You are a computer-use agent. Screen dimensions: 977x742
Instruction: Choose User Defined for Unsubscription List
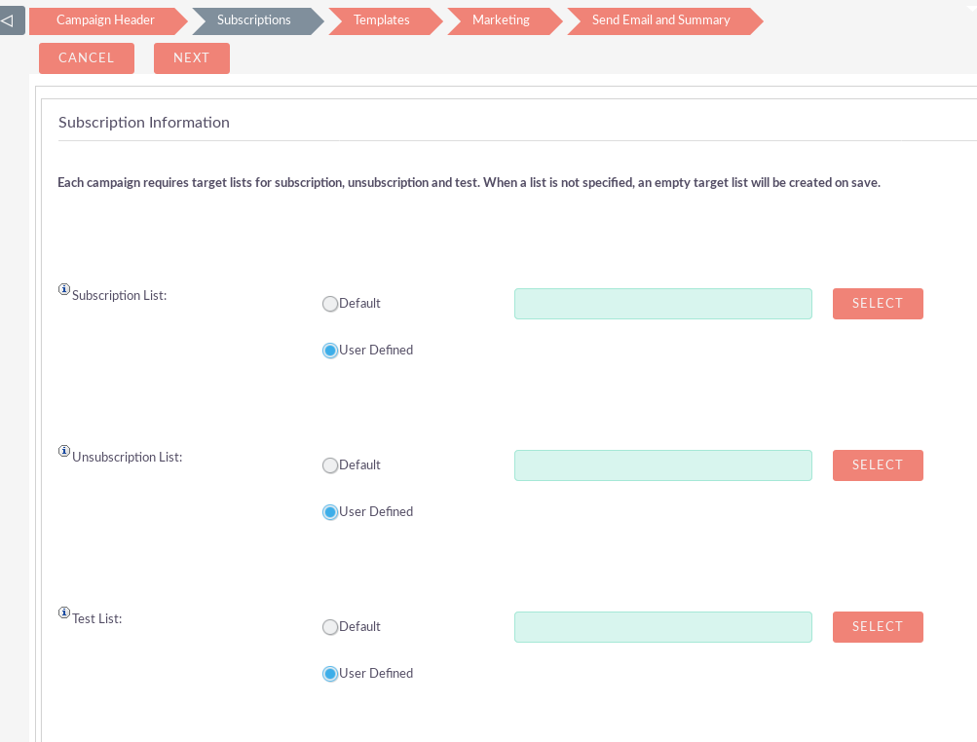click(330, 512)
